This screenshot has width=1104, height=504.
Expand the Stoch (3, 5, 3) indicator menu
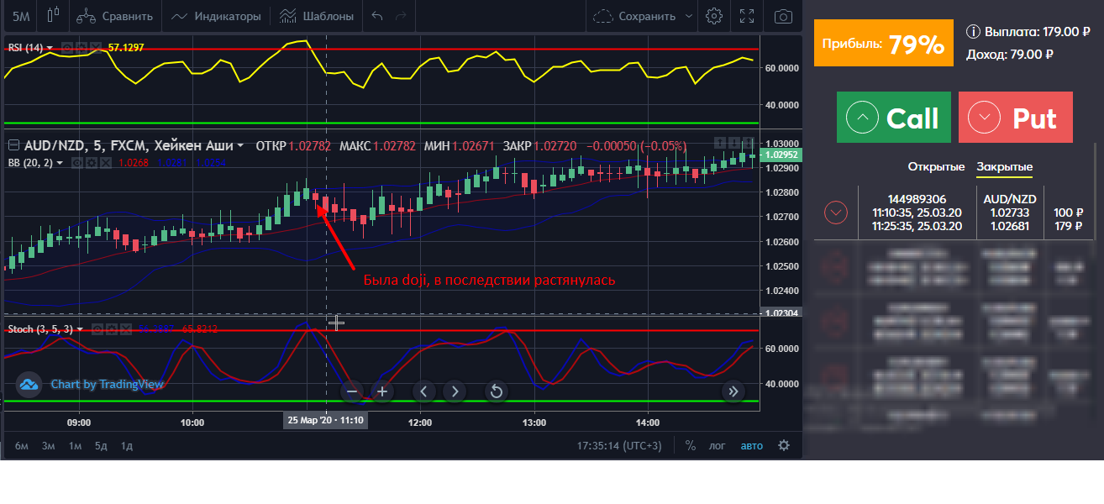click(x=81, y=328)
